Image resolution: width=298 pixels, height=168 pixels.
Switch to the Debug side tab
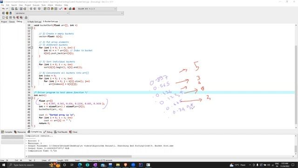point(19,21)
